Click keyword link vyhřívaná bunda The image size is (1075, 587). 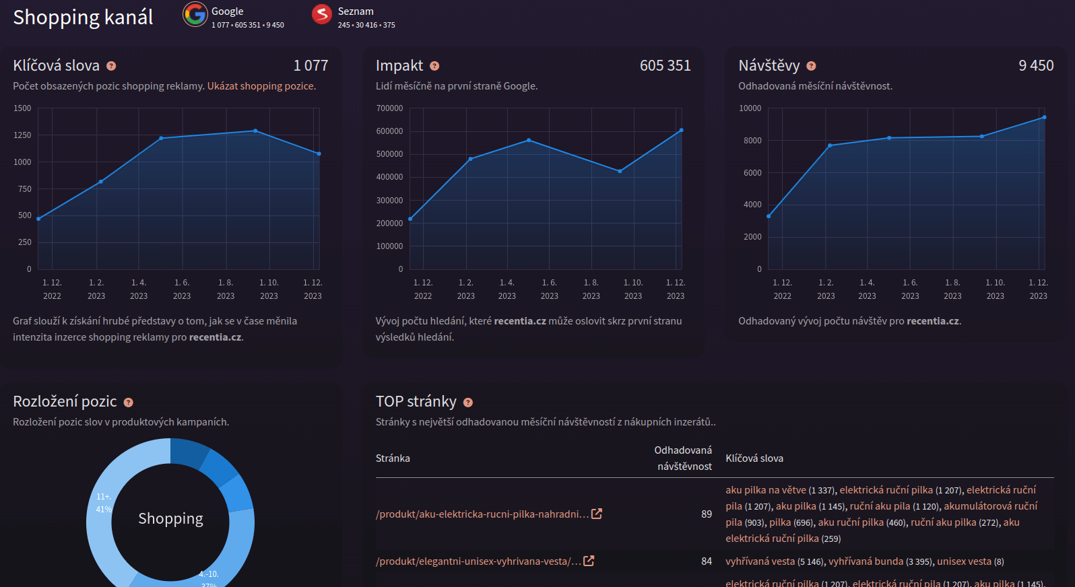[x=866, y=561]
